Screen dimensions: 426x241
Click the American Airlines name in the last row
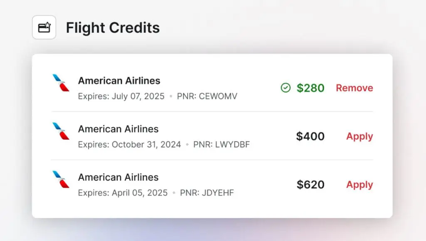coord(118,177)
